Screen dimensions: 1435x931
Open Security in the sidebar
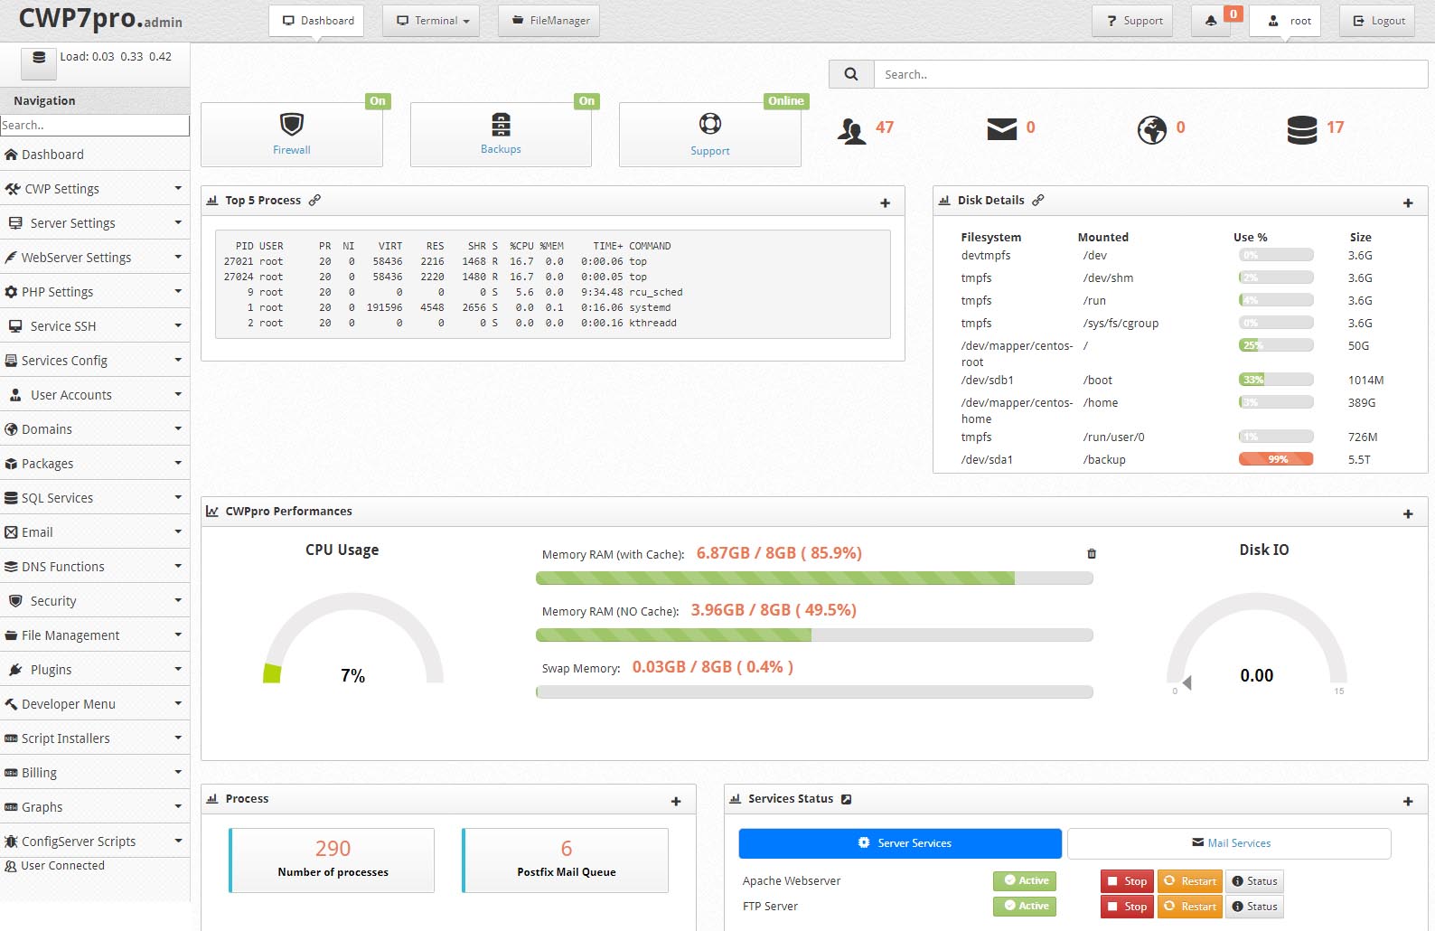pos(95,601)
